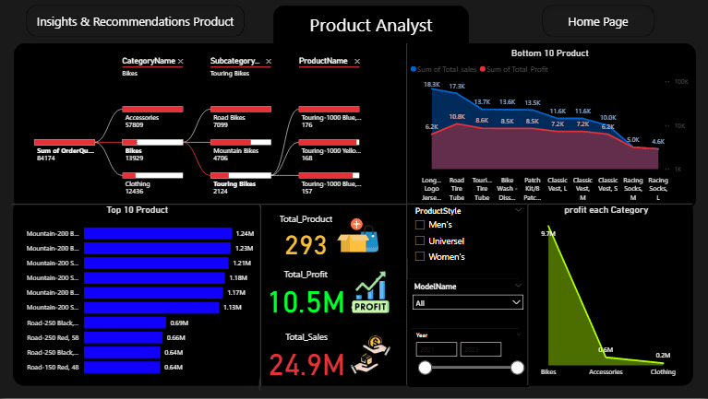Collapse the ProductStyle slicer chevron
The image size is (708, 399).
pyautogui.click(x=519, y=210)
